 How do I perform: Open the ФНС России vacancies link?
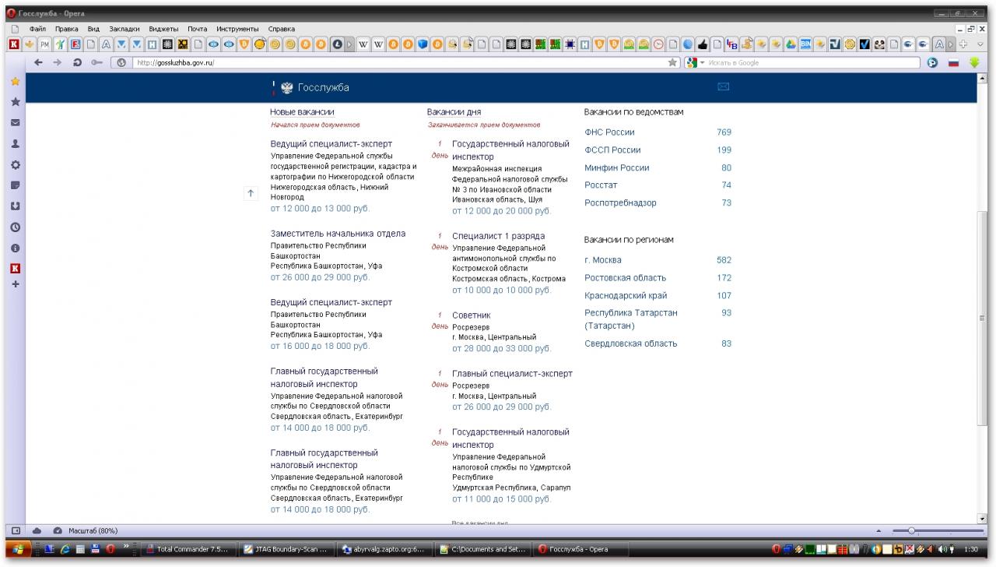pyautogui.click(x=609, y=132)
